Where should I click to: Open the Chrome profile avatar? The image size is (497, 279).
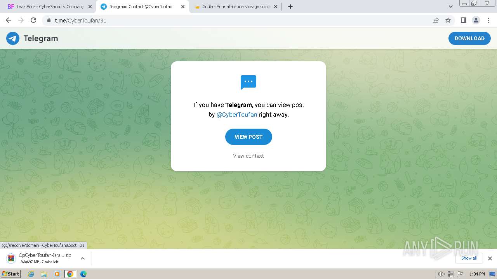tap(476, 20)
